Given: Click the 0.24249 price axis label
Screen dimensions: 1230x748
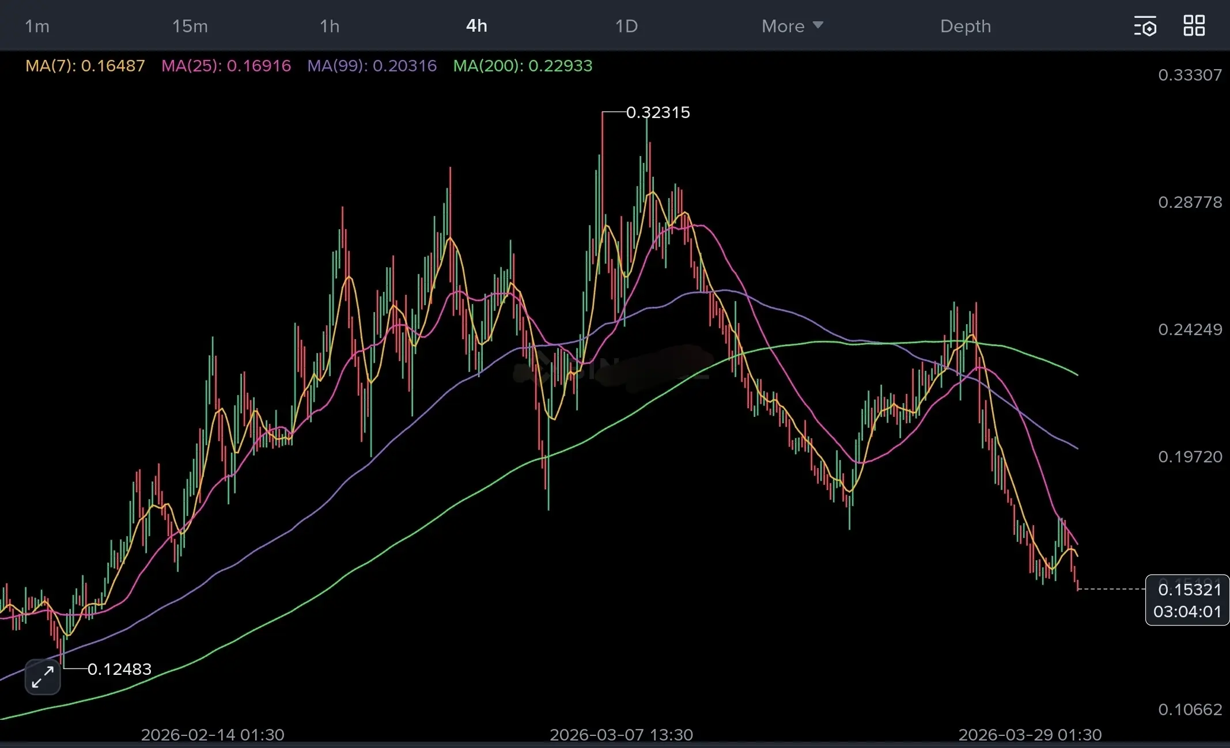Looking at the screenshot, I should point(1190,329).
